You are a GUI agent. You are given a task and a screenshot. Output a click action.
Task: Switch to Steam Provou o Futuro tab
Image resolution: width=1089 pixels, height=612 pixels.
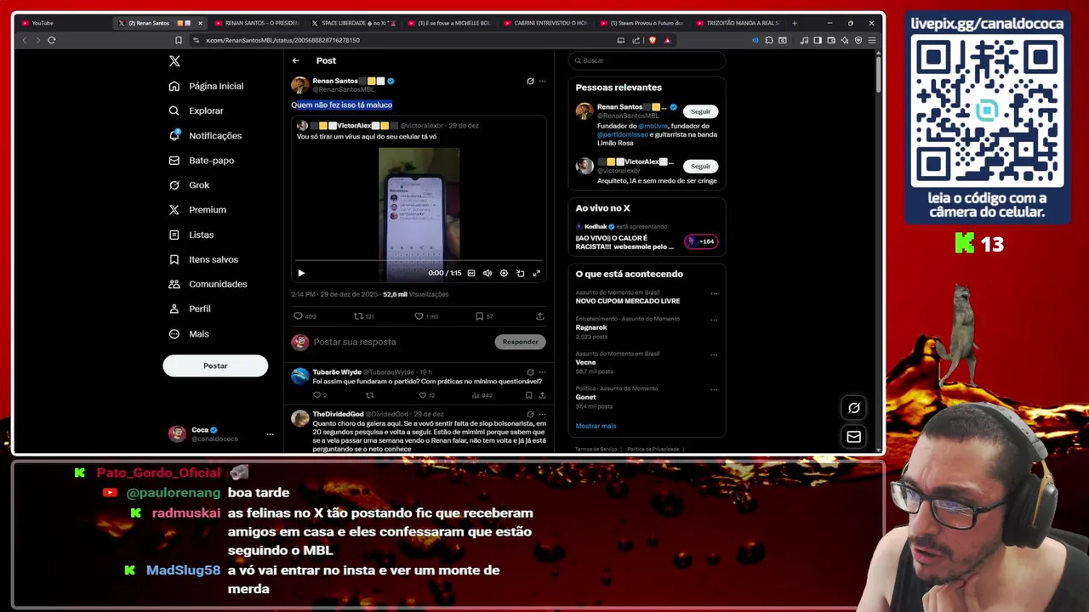(642, 23)
